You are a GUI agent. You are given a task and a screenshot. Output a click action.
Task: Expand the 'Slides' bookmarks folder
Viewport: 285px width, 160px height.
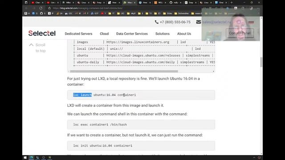(x=167, y=13)
